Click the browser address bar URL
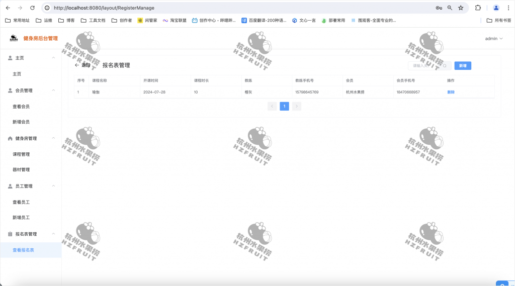This screenshot has width=515, height=286. point(104,8)
